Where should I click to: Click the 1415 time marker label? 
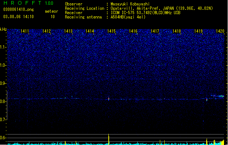pos(111,31)
